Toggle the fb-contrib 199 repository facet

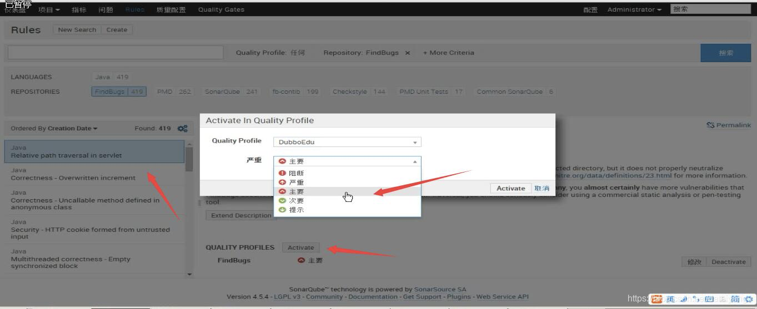coord(295,92)
